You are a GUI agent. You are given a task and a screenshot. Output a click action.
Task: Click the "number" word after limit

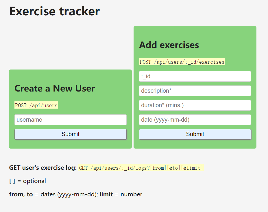pos(131,194)
